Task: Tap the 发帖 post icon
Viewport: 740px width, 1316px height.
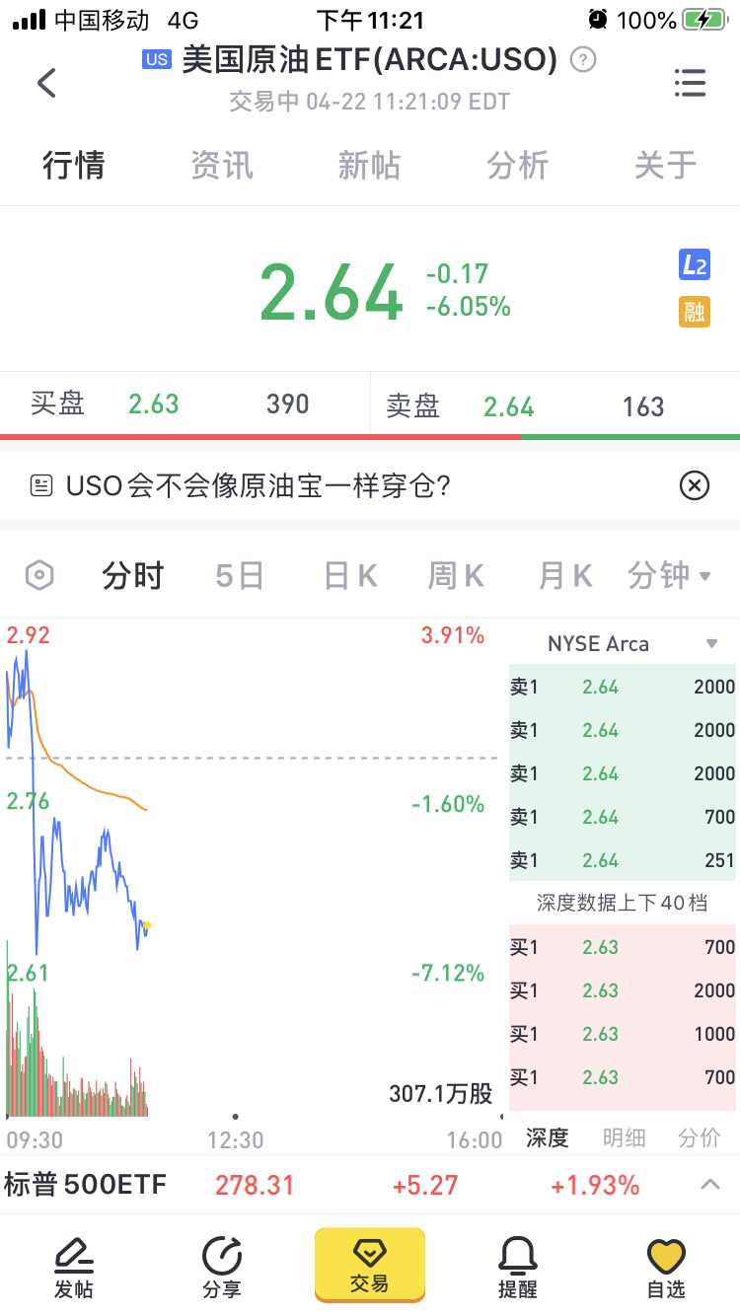Action: coord(74,1267)
